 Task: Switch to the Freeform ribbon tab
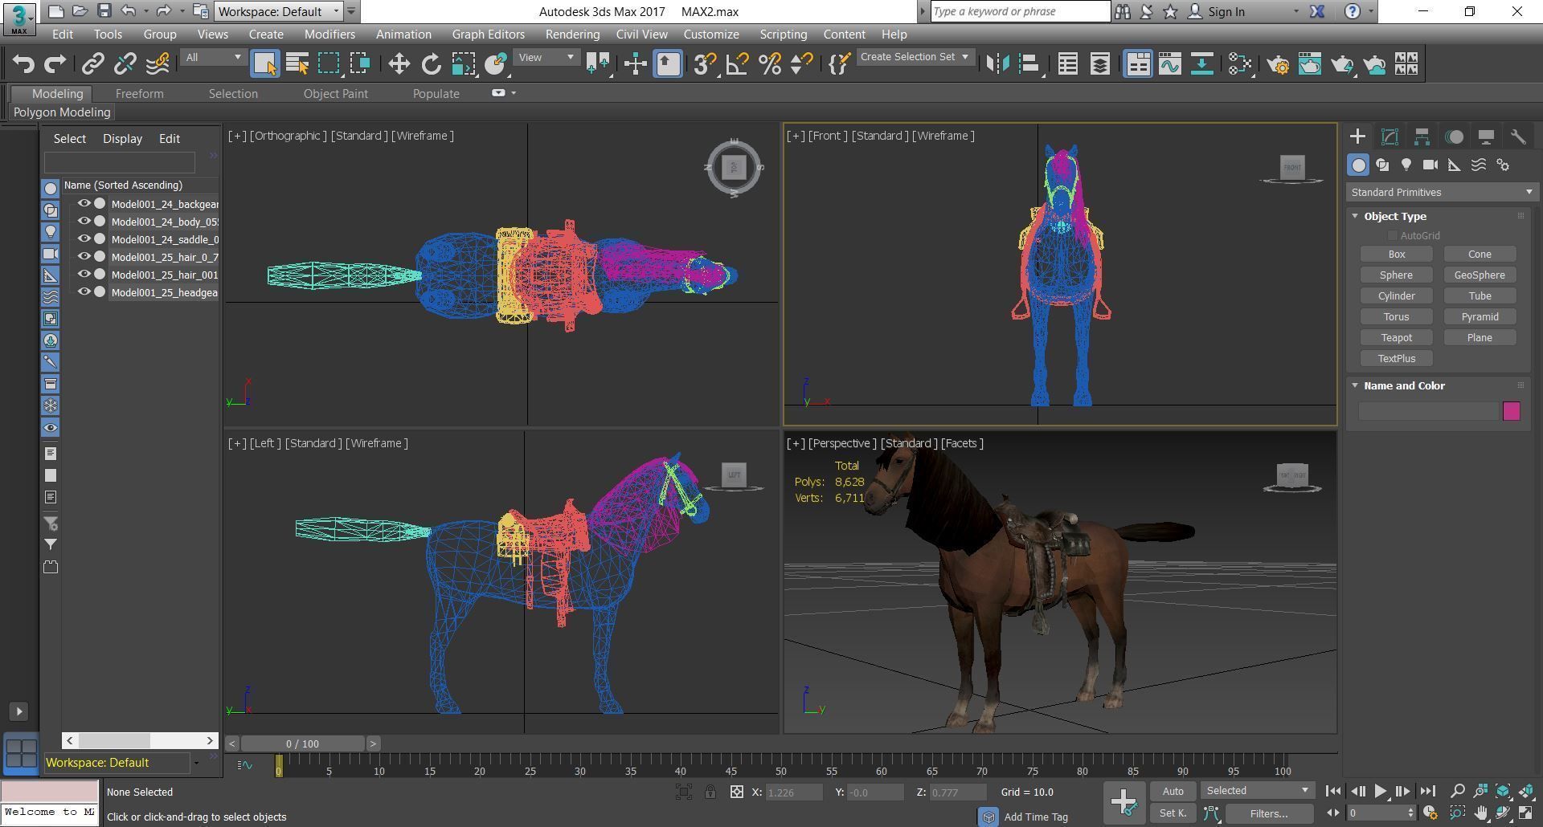coord(139,93)
